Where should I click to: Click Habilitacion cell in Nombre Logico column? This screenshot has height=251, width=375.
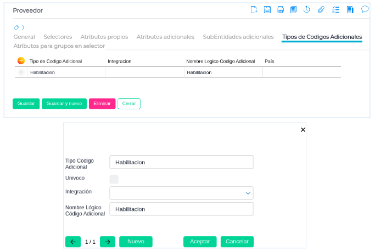pyautogui.click(x=223, y=72)
